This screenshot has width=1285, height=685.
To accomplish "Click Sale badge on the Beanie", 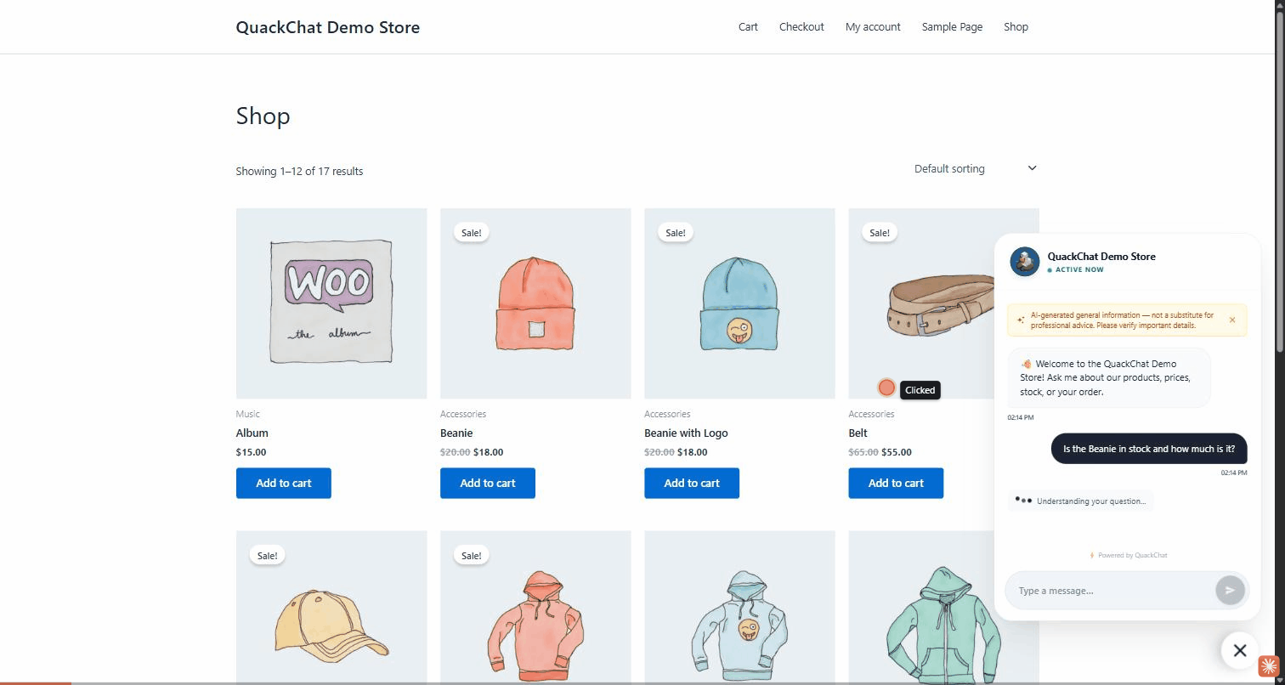I will 471,232.
